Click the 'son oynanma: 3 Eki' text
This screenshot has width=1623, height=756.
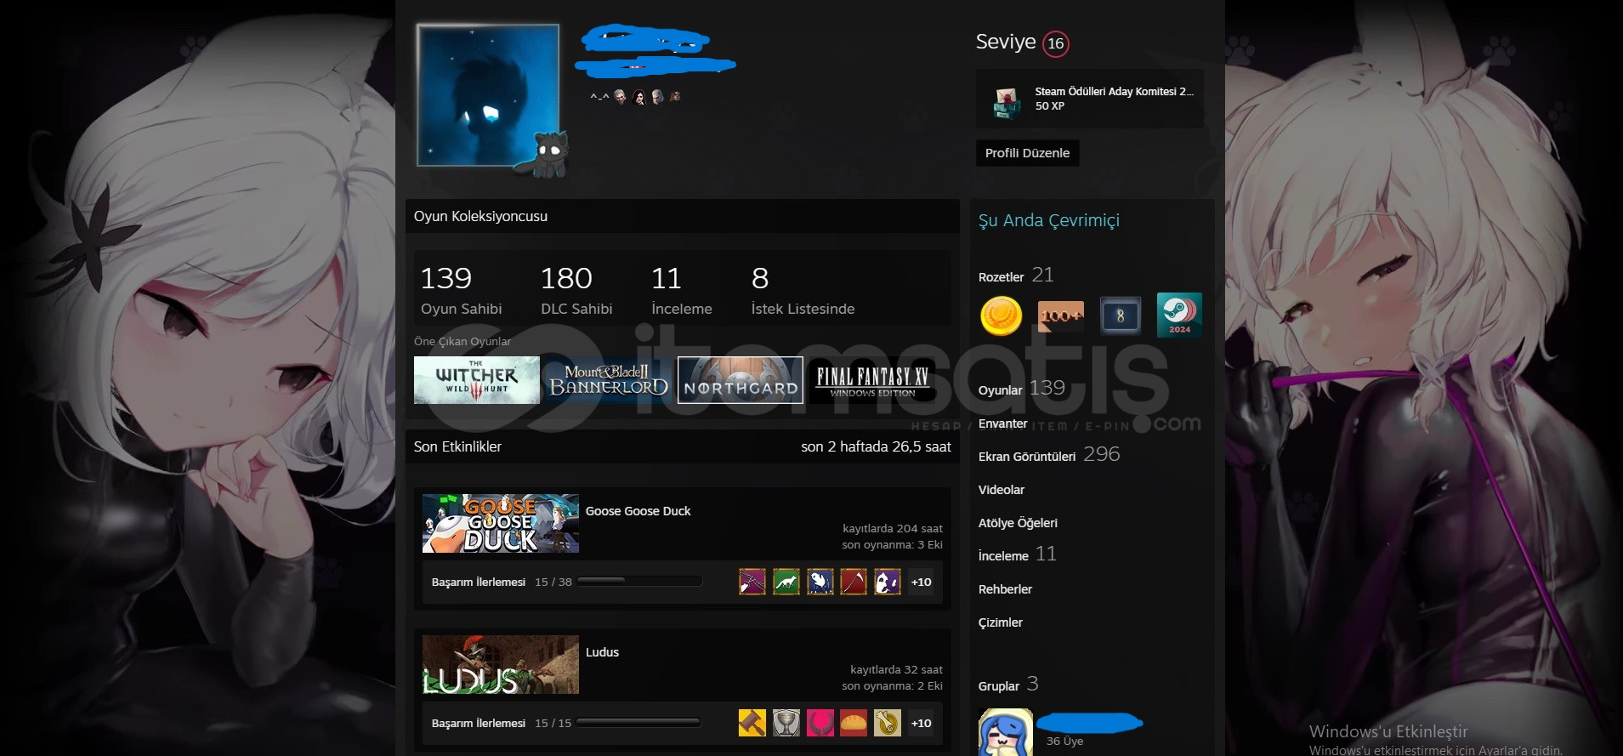click(892, 544)
